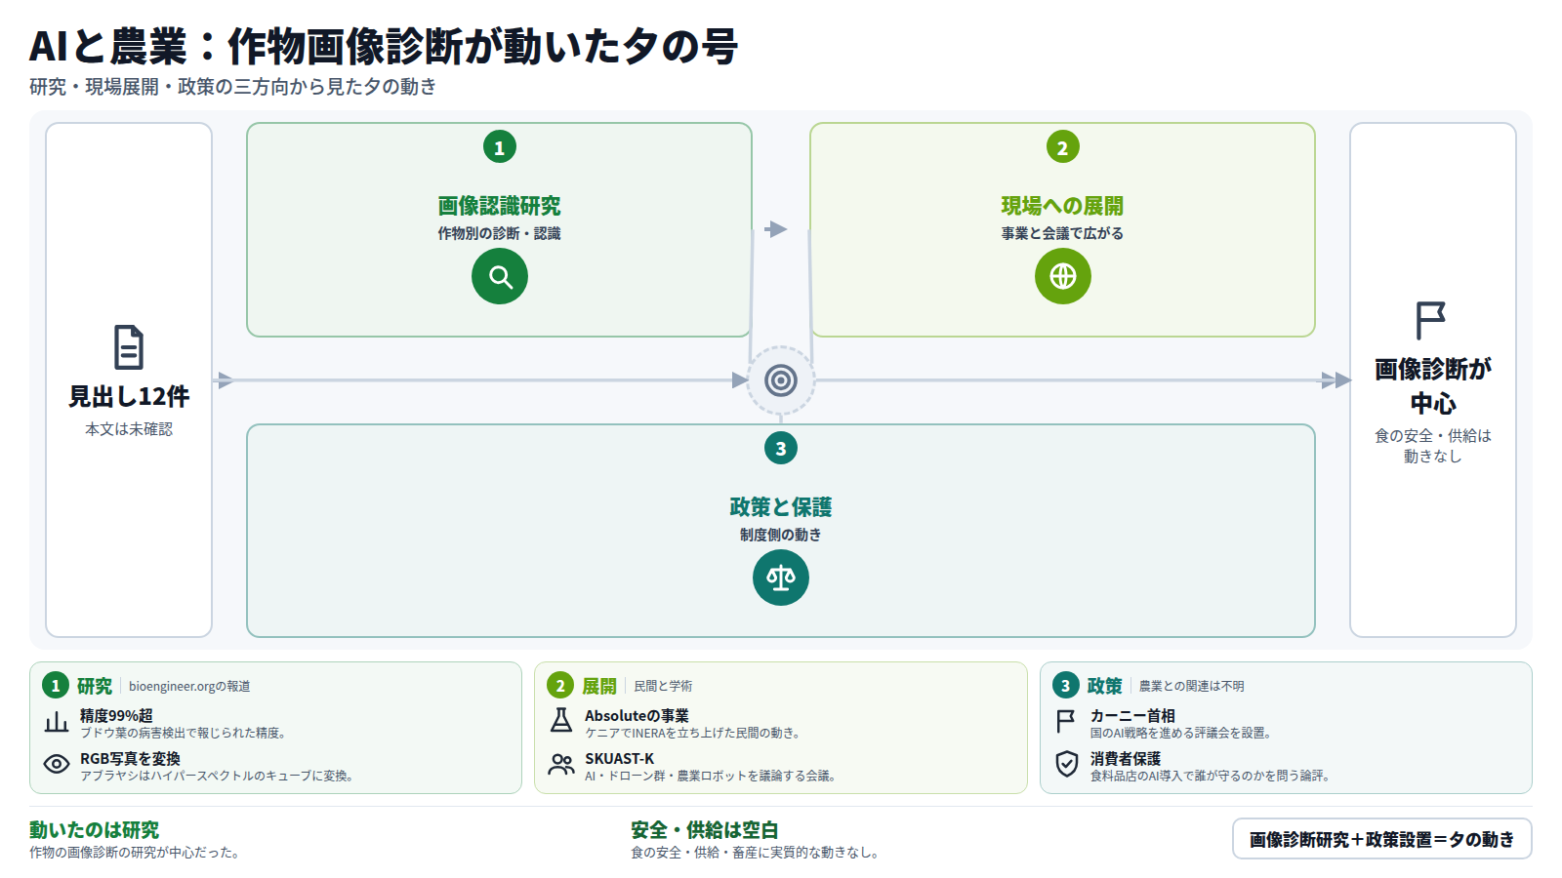
Task: Select the 現場への展開 heading
Action: point(1062,206)
